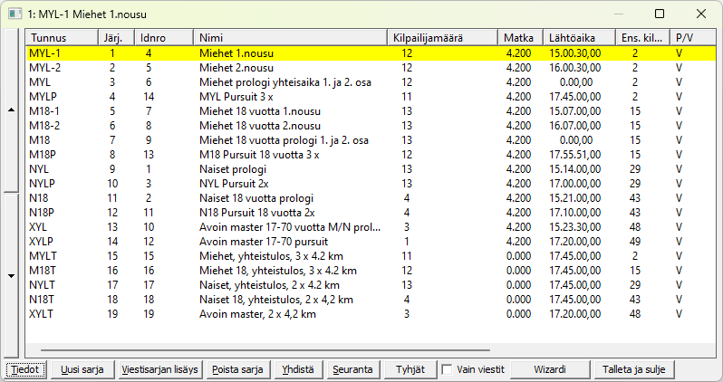Image resolution: width=723 pixels, height=382 pixels.
Task: Click the Tyhjät button
Action: click(405, 370)
